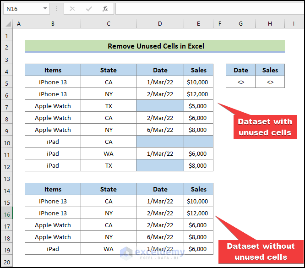Viewport: 305px width, 268px height.
Task: Select column F header
Action: pyautogui.click(x=220, y=24)
